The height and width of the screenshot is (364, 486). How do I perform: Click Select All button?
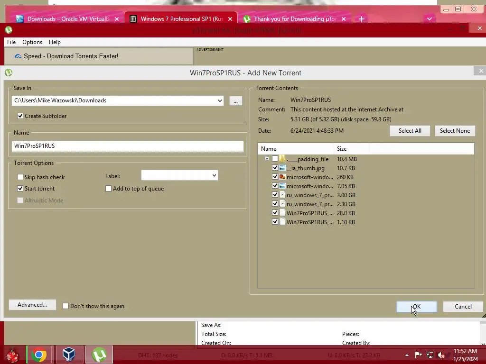(x=410, y=131)
